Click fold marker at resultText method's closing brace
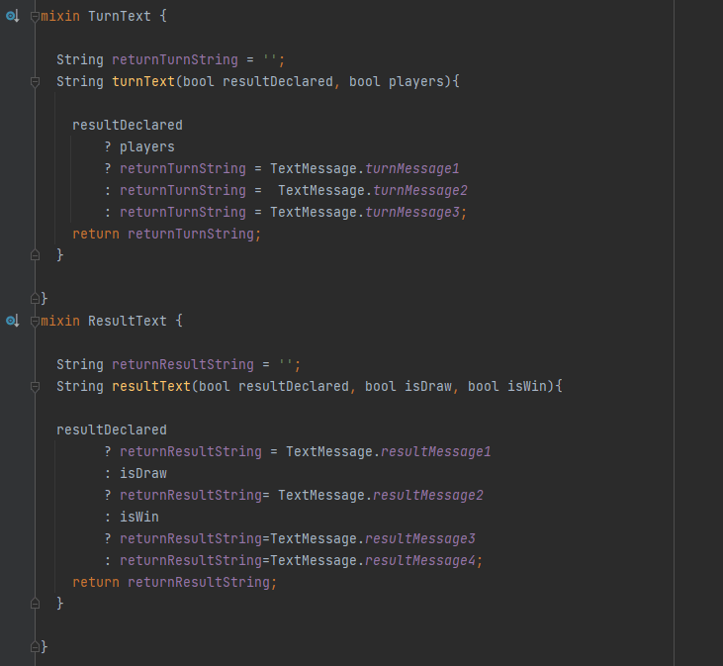 [x=35, y=603]
